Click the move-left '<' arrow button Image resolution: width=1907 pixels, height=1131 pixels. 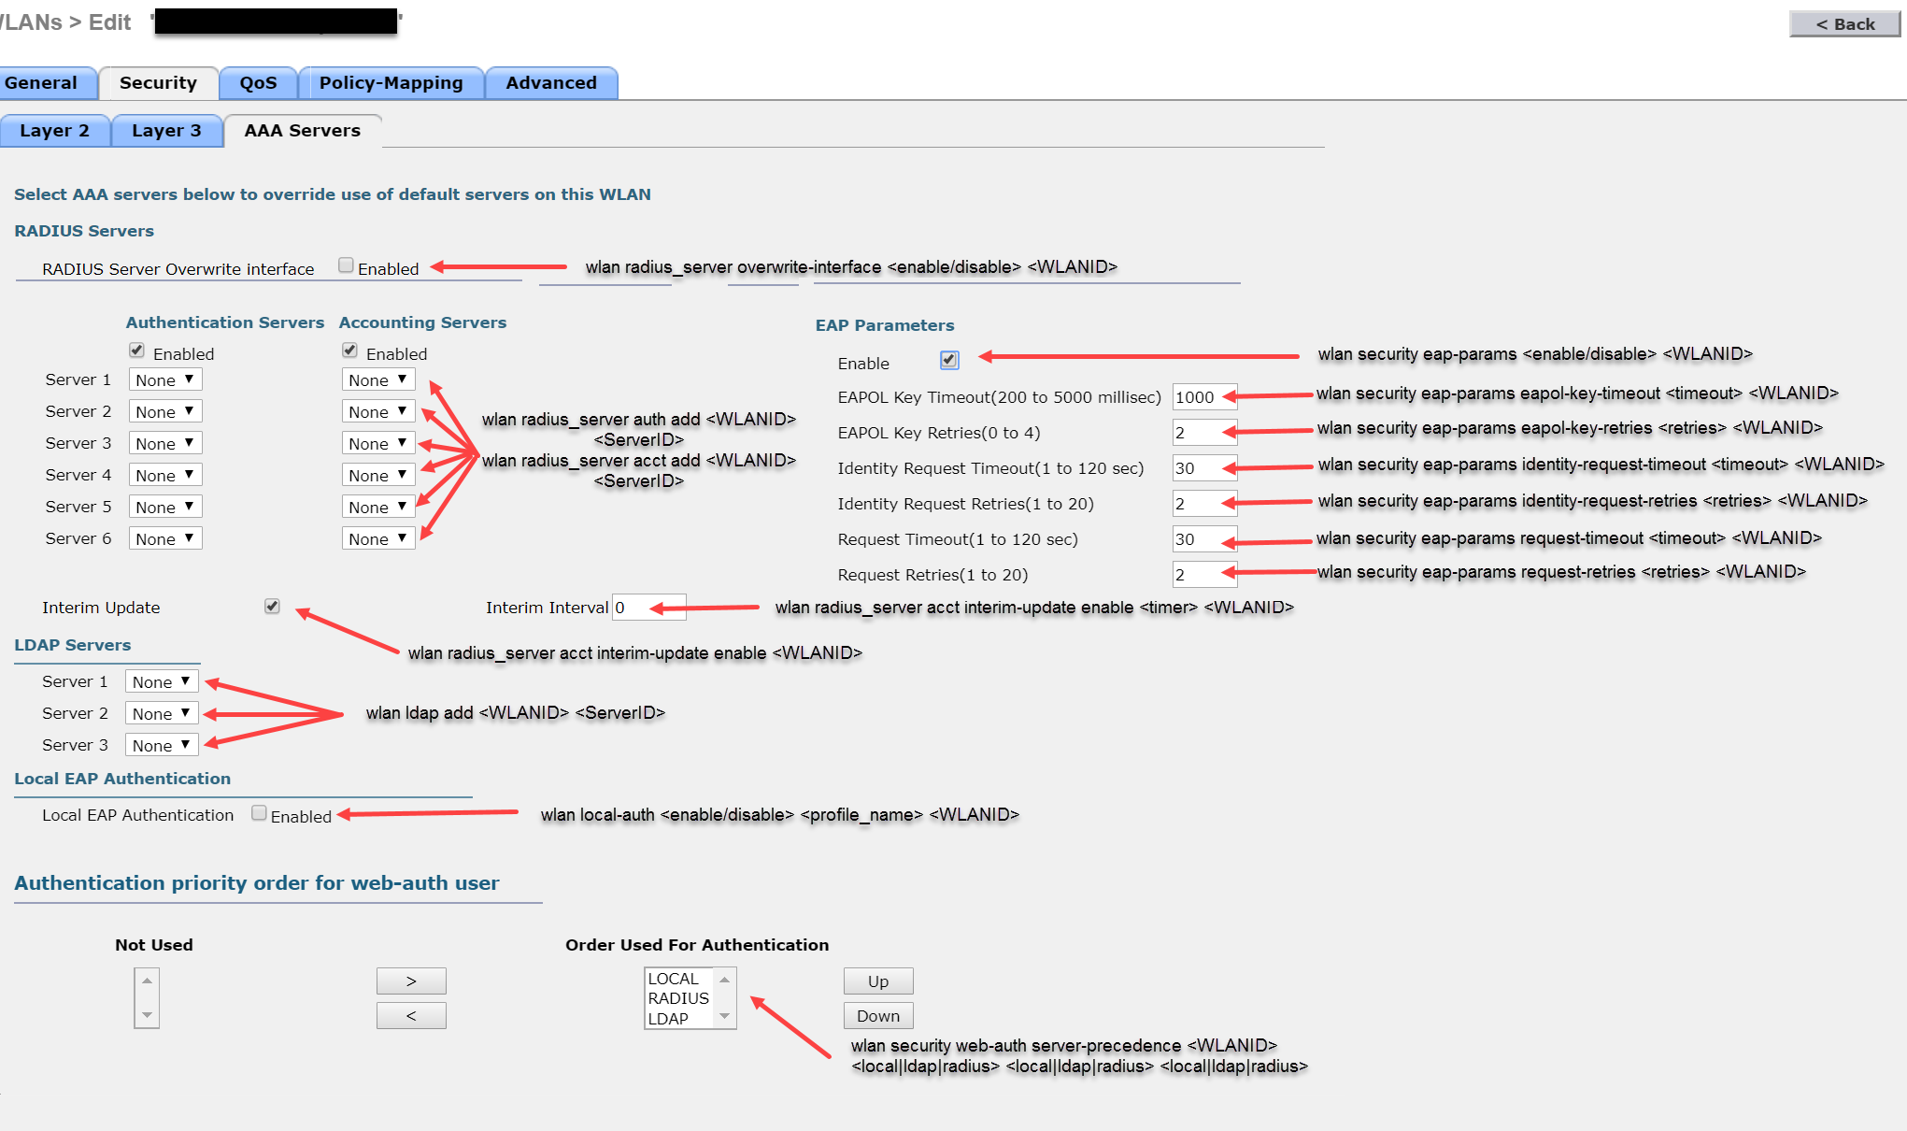tap(411, 1016)
